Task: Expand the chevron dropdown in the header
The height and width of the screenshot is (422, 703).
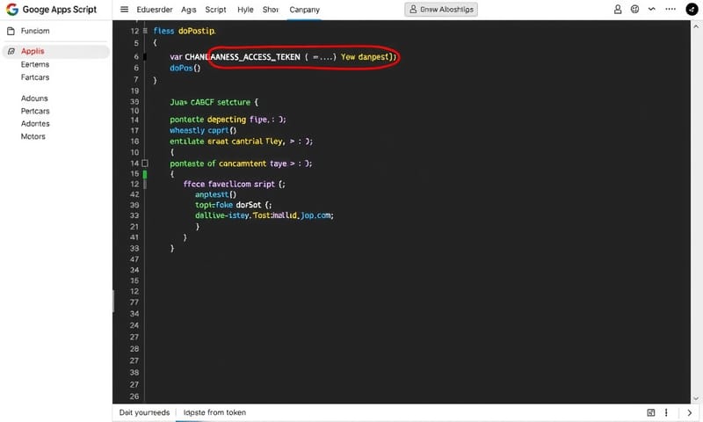Action: point(651,10)
